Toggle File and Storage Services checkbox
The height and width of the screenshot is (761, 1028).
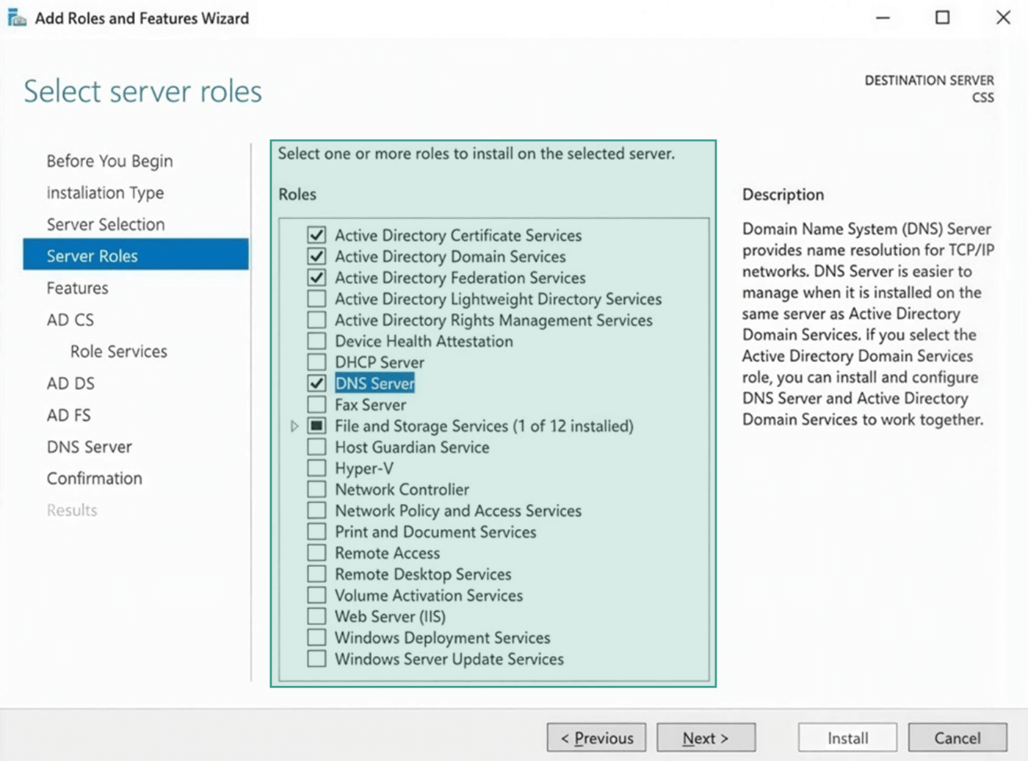(x=316, y=426)
